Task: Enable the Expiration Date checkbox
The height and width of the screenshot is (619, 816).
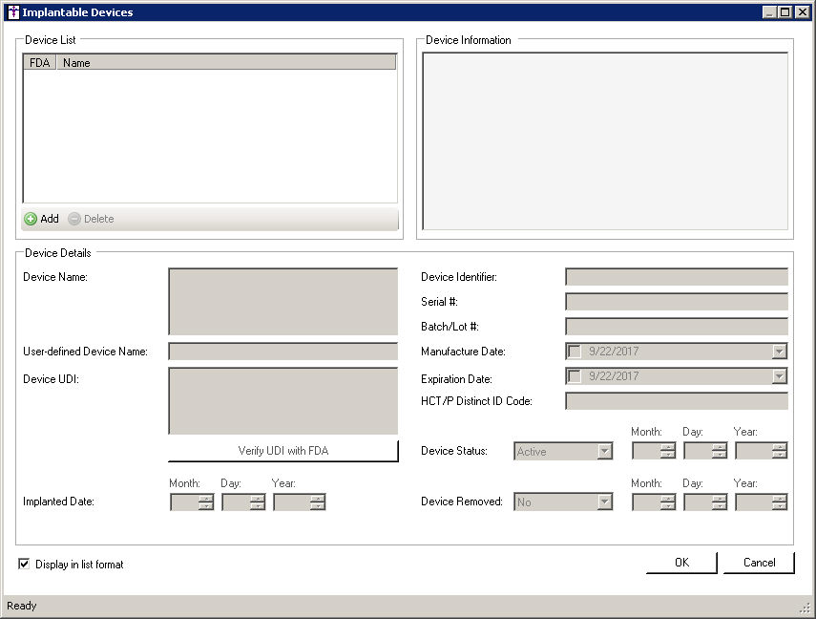Action: pyautogui.click(x=575, y=375)
